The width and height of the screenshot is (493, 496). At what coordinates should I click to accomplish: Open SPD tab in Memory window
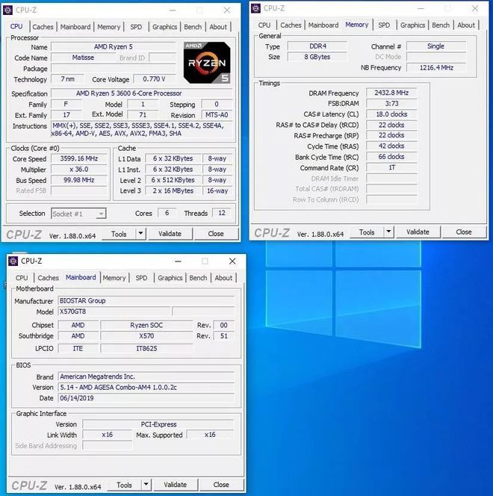pos(384,25)
